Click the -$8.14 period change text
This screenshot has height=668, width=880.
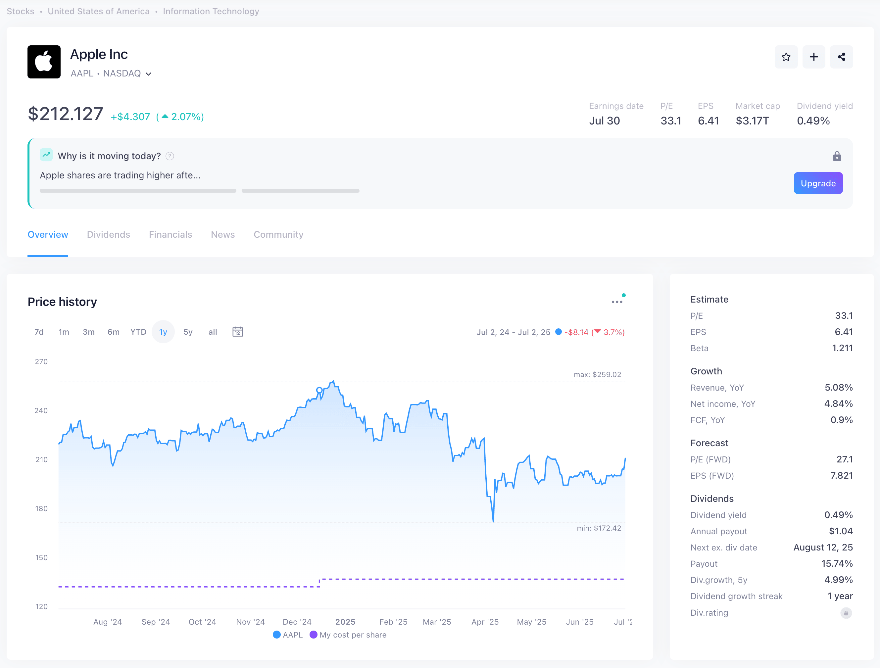pyautogui.click(x=576, y=332)
